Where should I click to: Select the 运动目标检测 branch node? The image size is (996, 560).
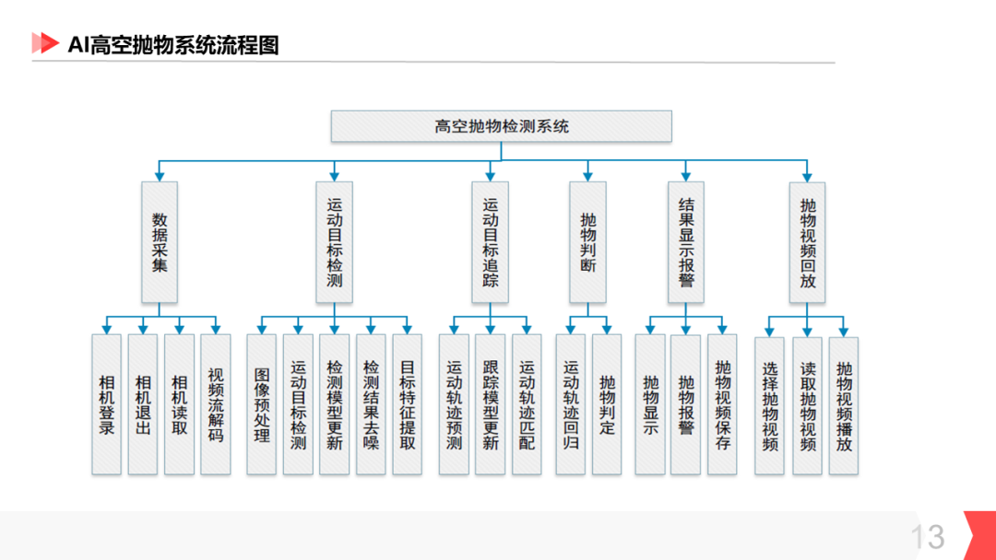click(x=334, y=243)
